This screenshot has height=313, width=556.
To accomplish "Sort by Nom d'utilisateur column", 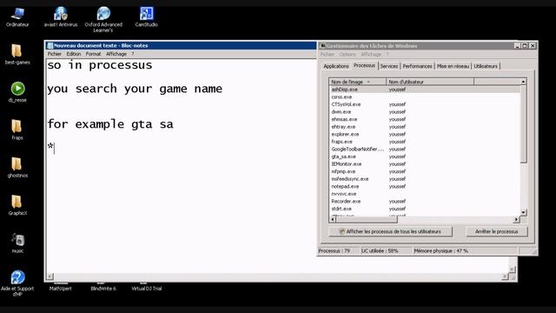I will coord(430,82).
